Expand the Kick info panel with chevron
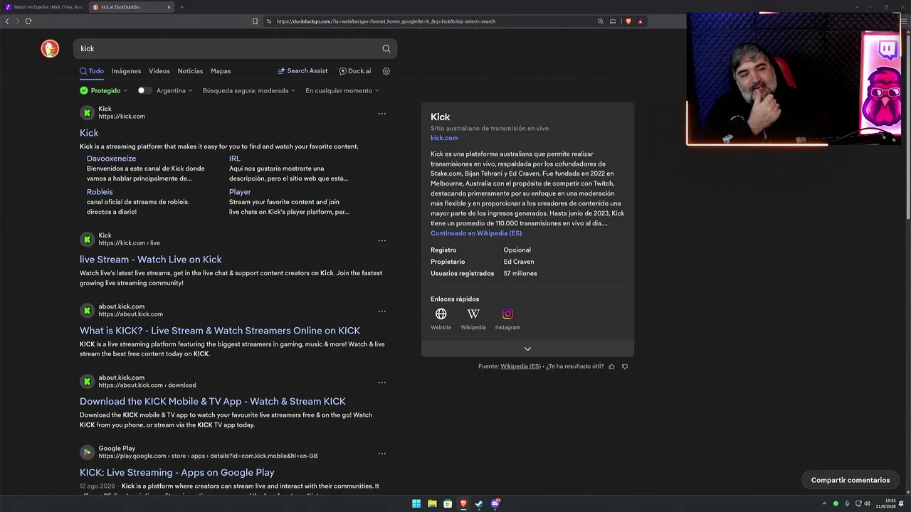Viewport: 911px width, 512px height. coord(527,348)
